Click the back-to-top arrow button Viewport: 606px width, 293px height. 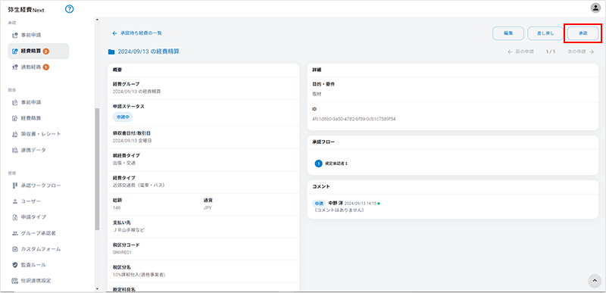point(595,281)
